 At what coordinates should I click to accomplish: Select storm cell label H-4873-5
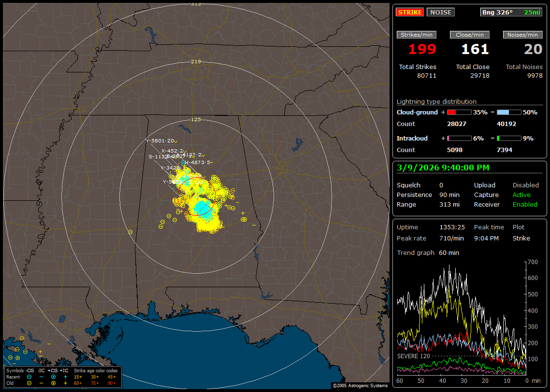198,162
